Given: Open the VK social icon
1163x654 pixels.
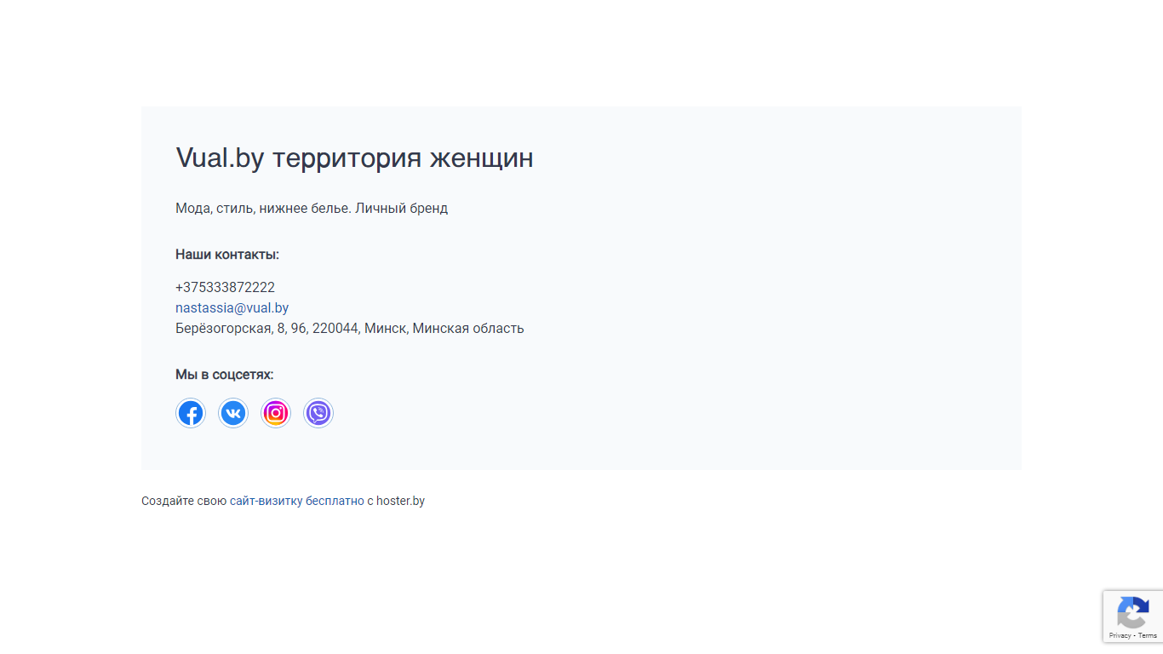Looking at the screenshot, I should pos(233,413).
